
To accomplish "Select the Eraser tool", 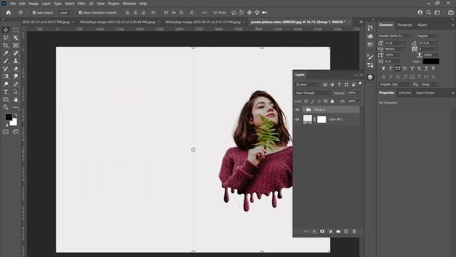I will click(16, 69).
